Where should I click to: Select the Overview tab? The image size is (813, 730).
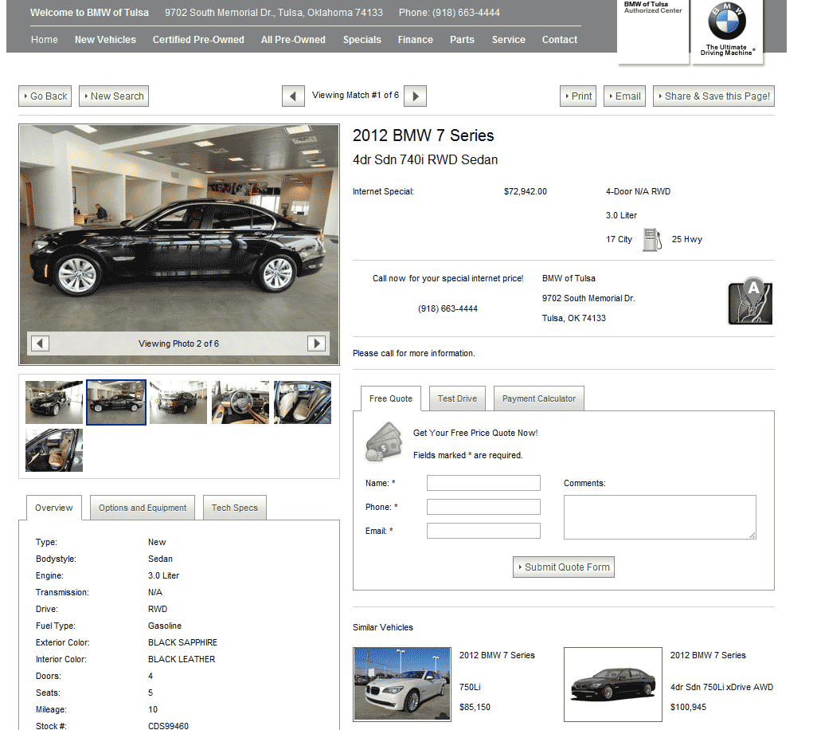click(x=54, y=508)
